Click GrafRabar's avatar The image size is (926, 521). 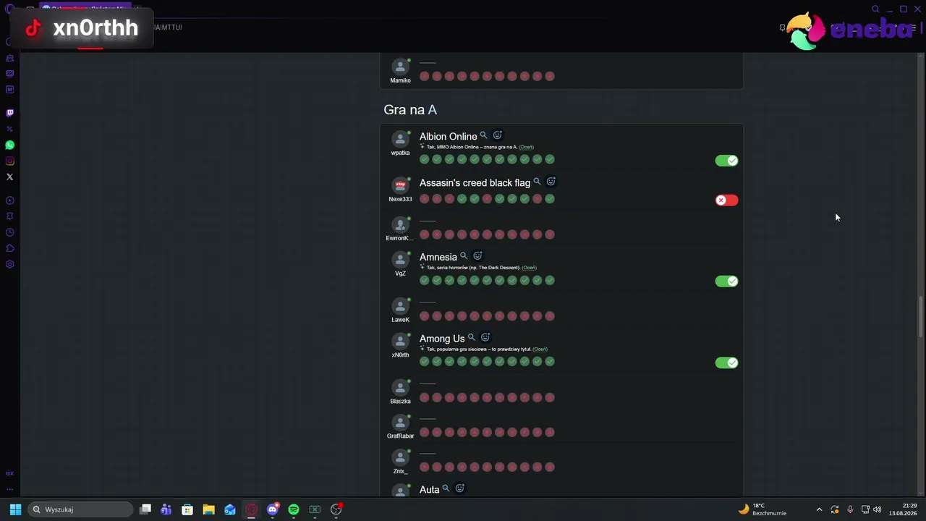tap(400, 422)
